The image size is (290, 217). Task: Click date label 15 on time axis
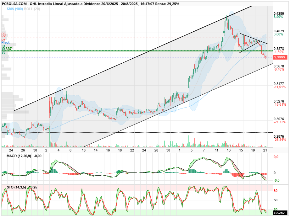241,150
